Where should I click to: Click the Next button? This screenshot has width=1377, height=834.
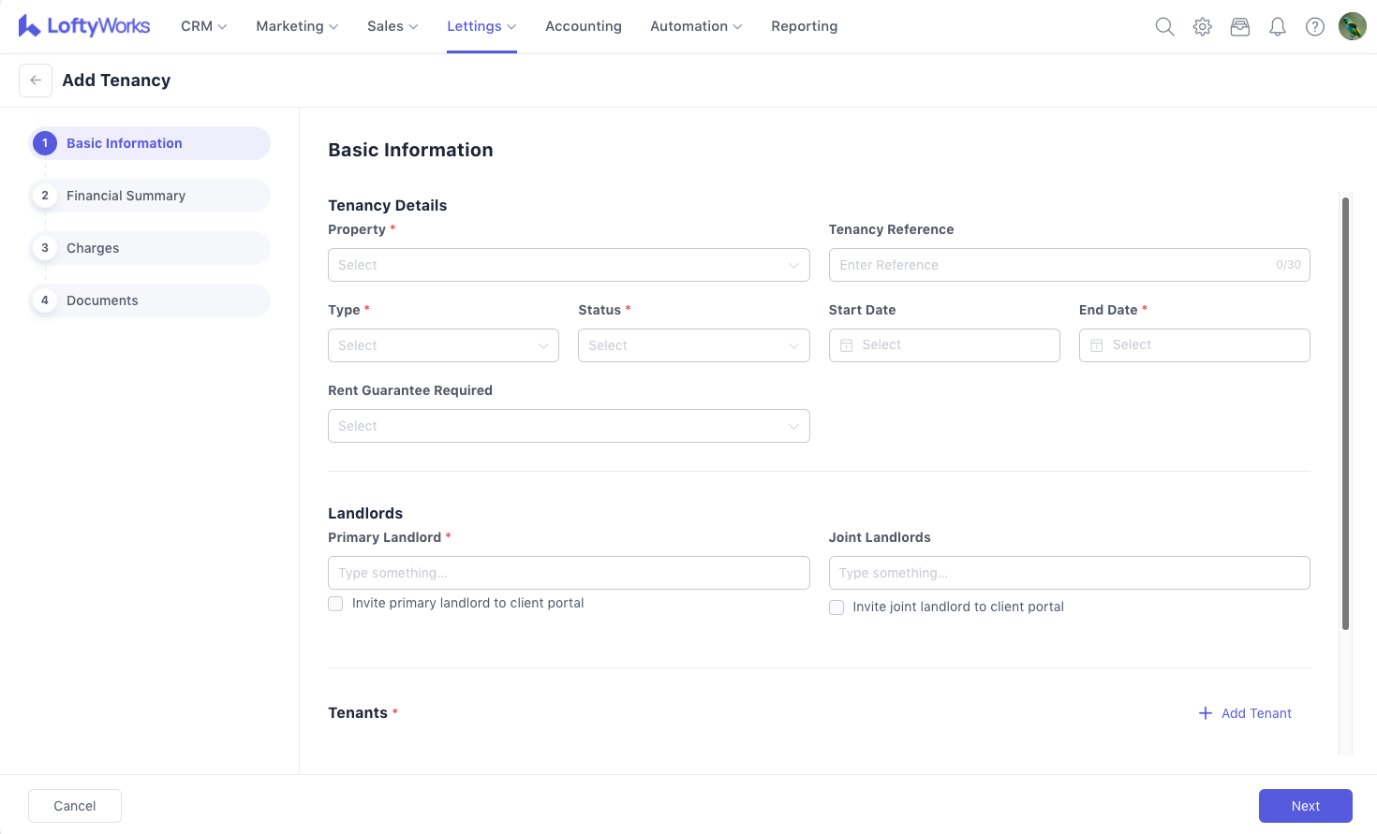pos(1305,806)
